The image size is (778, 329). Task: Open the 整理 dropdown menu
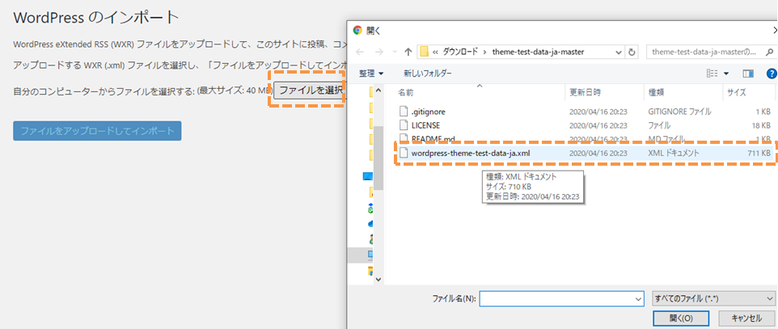(x=371, y=74)
